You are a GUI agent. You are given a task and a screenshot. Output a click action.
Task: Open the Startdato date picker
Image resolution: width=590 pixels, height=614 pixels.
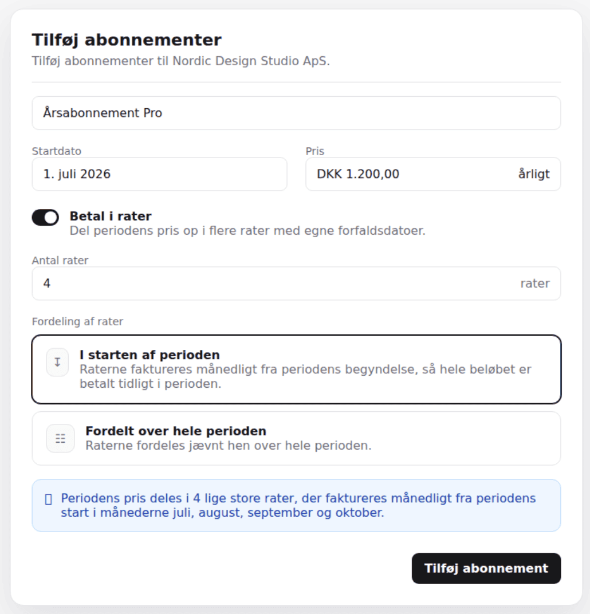tap(159, 174)
